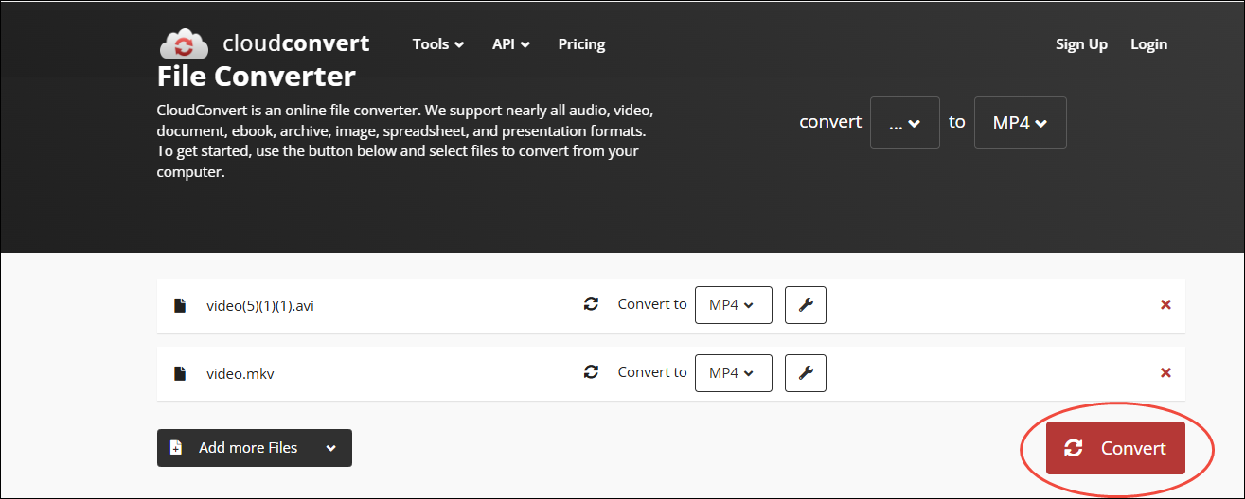Click refresh arrows icon in video.mkv row

[x=591, y=372]
